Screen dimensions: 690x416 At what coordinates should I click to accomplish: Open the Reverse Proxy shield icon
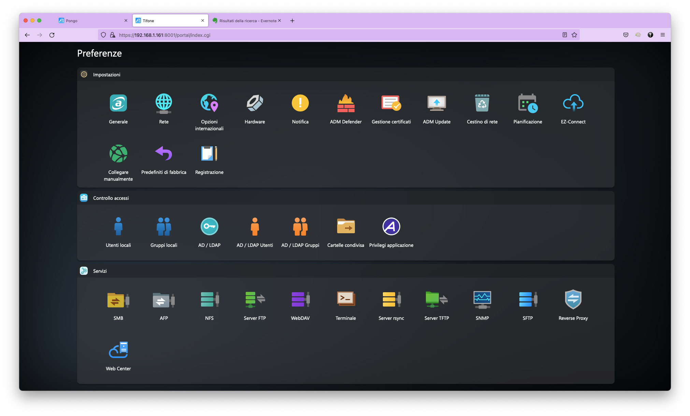point(573,300)
